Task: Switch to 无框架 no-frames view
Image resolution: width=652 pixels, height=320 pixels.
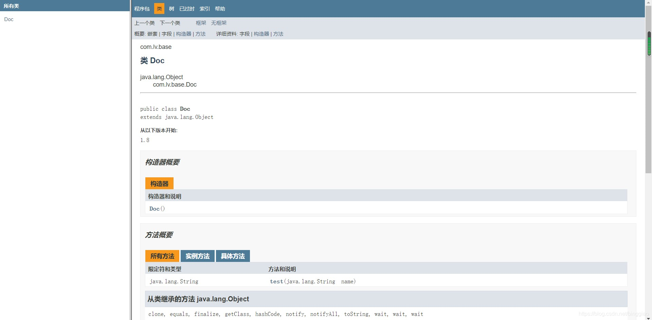Action: [219, 23]
